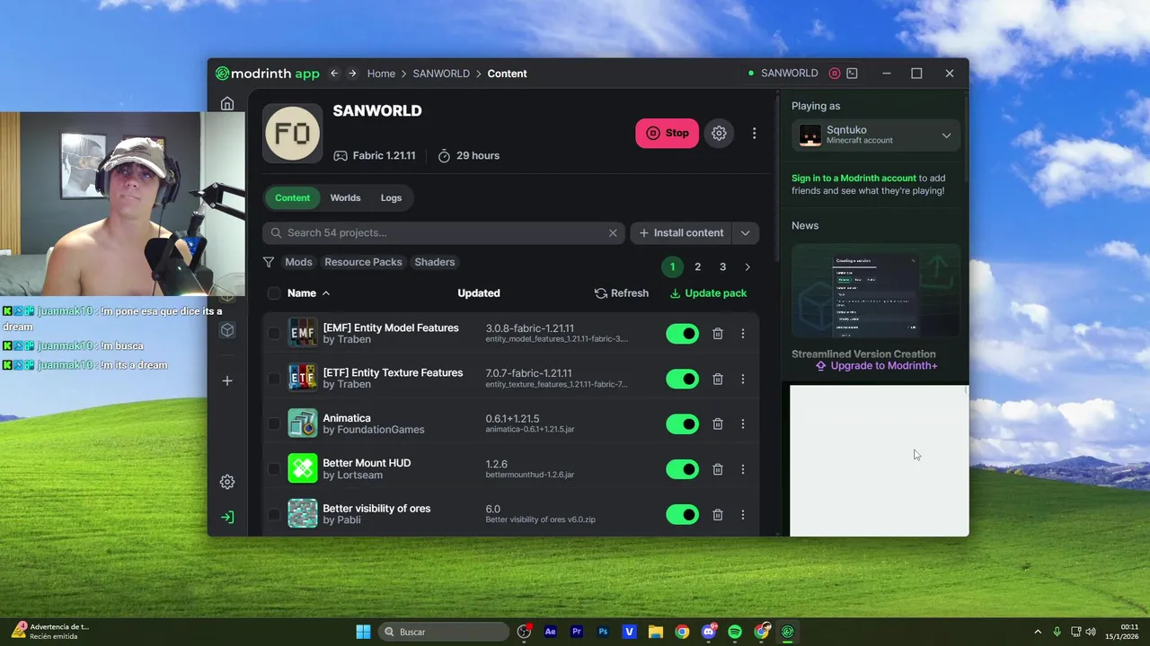Disable Better visibility of ores toggle
This screenshot has height=646, width=1150.
click(x=682, y=514)
